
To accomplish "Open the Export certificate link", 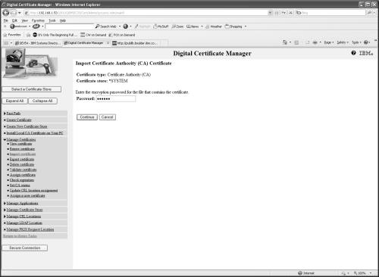I will (x=22, y=159).
